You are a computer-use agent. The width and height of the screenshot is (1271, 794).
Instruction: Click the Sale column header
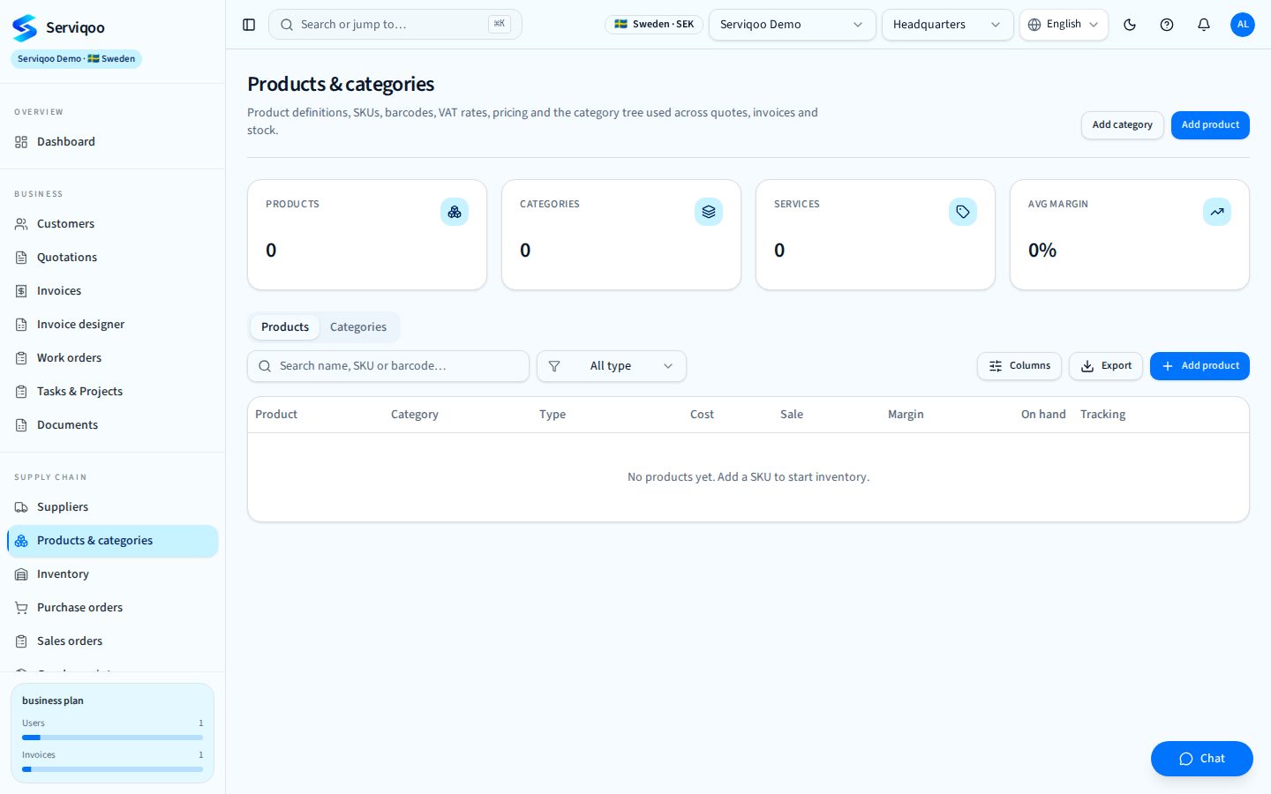pos(792,415)
